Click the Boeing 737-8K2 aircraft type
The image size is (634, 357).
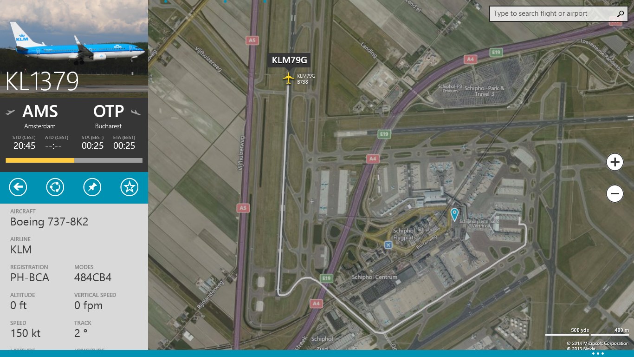click(x=49, y=222)
